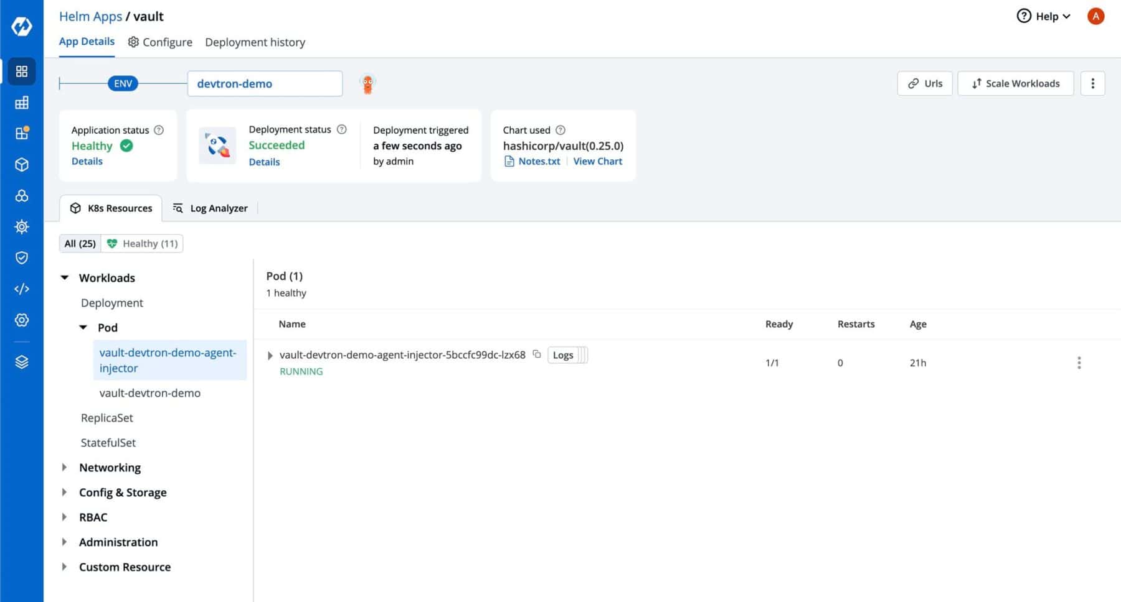Open the Stack Manager layers icon
Viewport: 1121px width, 602px height.
[22, 361]
